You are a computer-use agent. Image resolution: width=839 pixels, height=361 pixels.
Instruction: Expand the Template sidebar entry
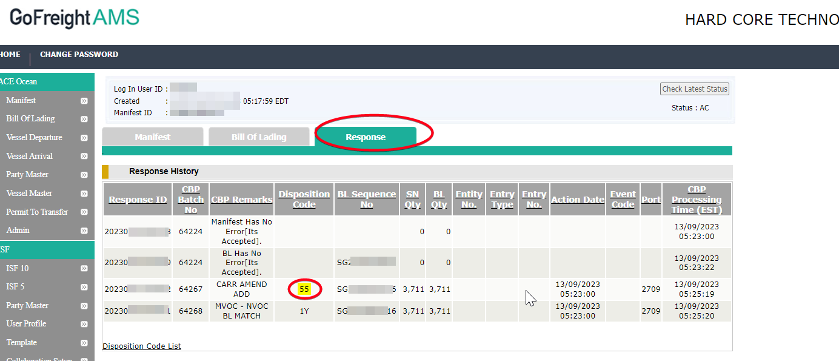coord(84,342)
